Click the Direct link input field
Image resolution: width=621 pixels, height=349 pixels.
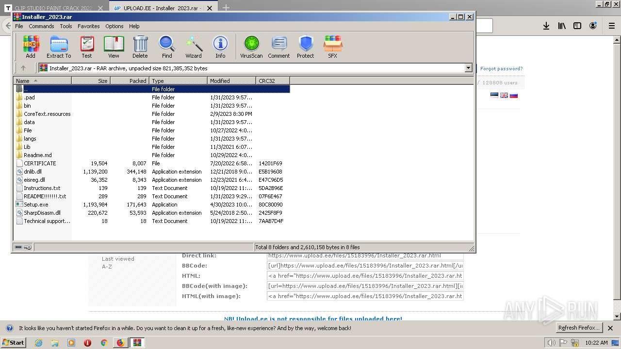(365, 255)
